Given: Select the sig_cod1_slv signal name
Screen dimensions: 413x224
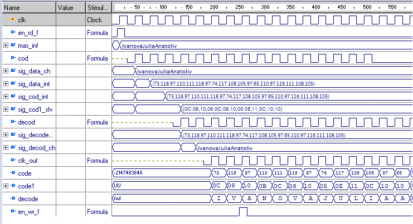Looking at the screenshot, I should tap(35, 109).
